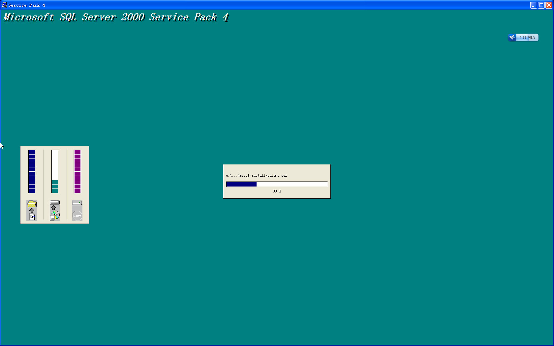Click the Service Pack 4 title bar icon
The image size is (554, 346).
tap(4, 5)
